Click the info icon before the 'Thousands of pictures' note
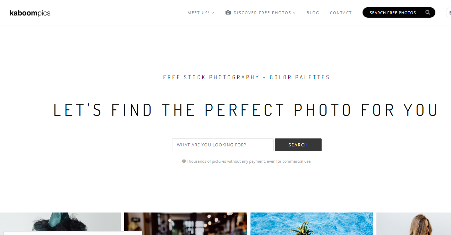The height and width of the screenshot is (235, 451). click(184, 161)
